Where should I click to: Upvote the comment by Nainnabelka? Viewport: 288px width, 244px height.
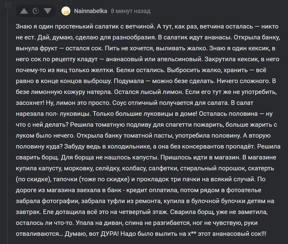click(24, 11)
